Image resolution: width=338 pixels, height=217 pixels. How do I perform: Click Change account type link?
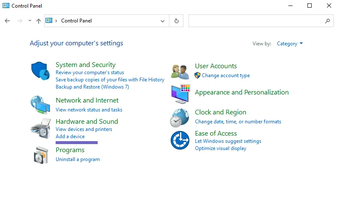pos(226,75)
